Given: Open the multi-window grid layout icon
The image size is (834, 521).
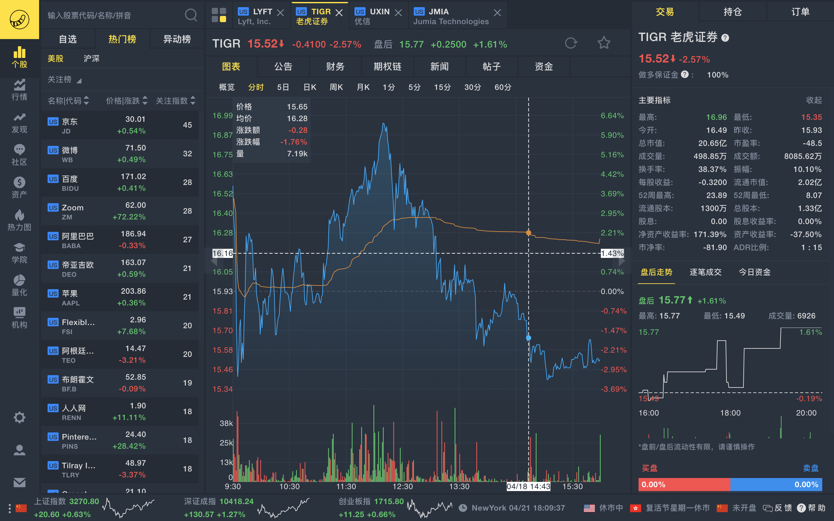Looking at the screenshot, I should [x=219, y=15].
